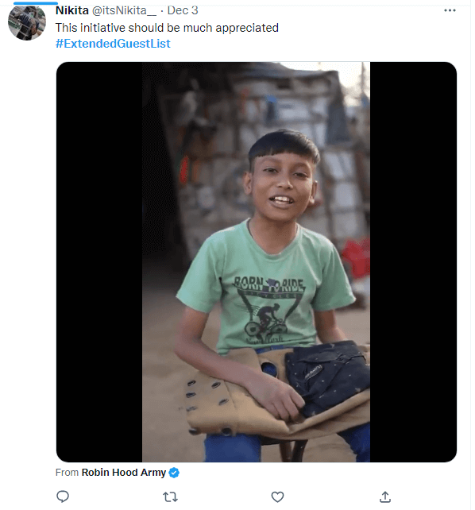Open Nikita's profile avatar picture

[27, 22]
